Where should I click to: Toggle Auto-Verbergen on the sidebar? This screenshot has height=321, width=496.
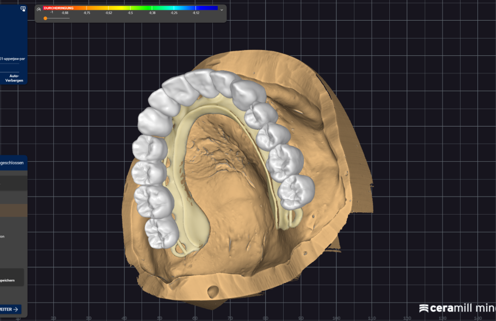[x=14, y=78]
